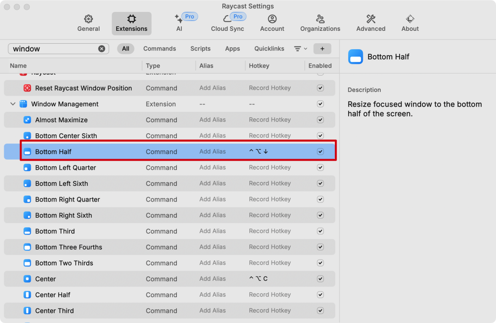
Task: Click the plus add button
Action: click(322, 48)
